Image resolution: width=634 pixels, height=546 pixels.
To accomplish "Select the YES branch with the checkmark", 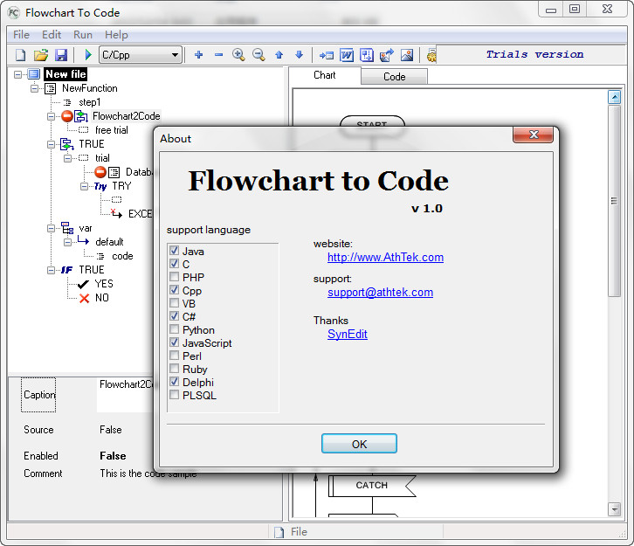I will [x=104, y=284].
